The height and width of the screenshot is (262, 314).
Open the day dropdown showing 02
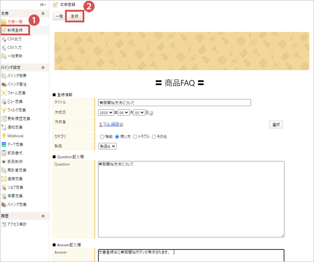139,112
